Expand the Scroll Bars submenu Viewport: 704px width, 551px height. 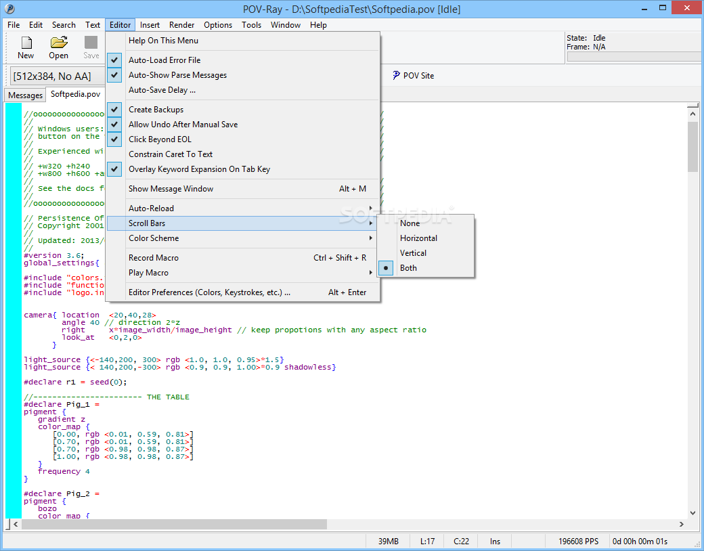[243, 223]
